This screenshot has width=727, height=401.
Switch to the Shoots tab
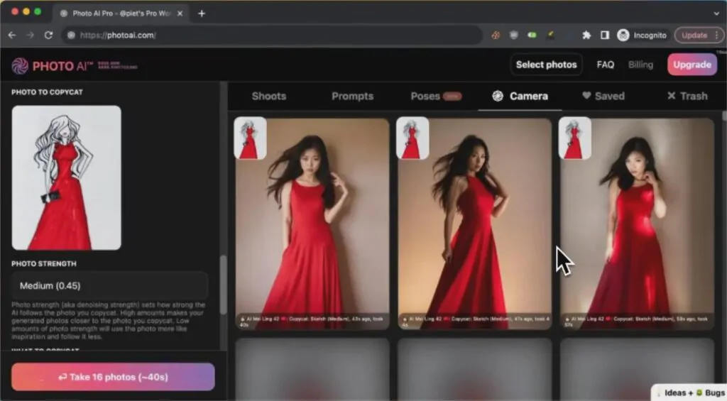point(268,96)
